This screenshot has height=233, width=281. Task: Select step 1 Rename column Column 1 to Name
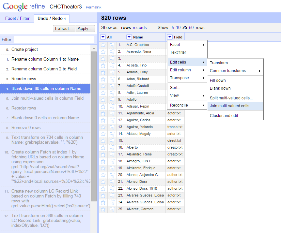click(45, 59)
